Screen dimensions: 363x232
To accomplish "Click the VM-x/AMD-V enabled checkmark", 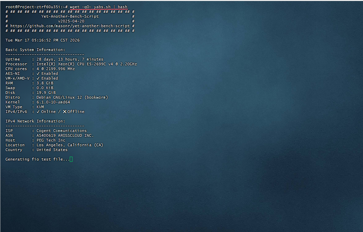I will pos(38,78).
